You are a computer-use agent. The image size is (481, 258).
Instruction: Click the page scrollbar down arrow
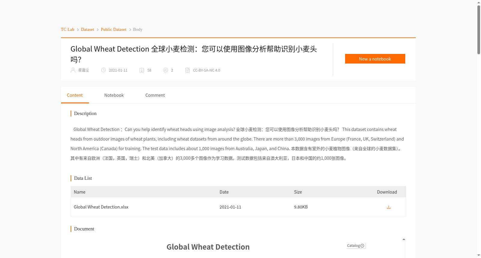click(479, 255)
